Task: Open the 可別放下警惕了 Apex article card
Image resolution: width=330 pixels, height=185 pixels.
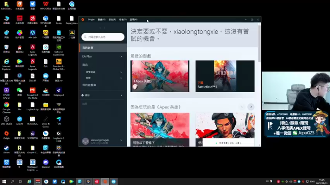Action: click(160, 129)
